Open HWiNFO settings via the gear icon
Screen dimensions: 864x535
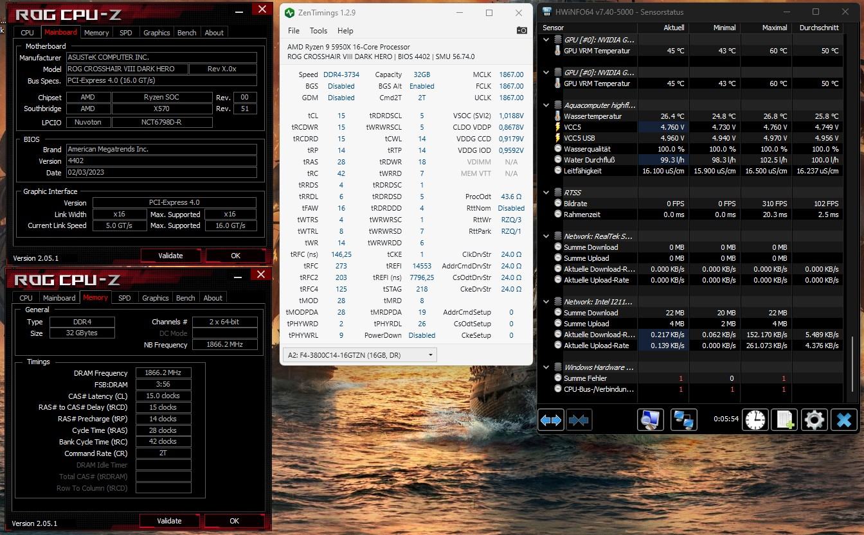coord(815,420)
